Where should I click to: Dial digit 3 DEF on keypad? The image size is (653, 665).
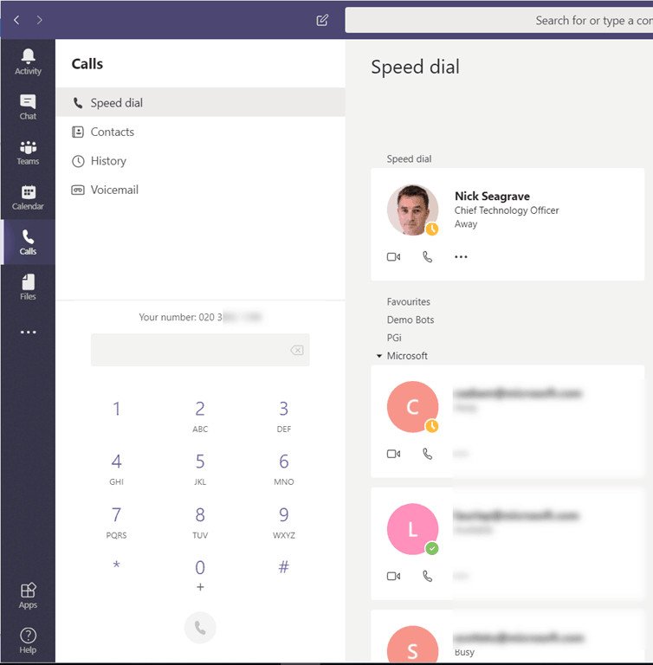284,416
